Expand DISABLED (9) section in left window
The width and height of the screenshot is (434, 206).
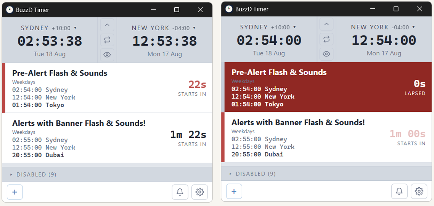(x=107, y=174)
